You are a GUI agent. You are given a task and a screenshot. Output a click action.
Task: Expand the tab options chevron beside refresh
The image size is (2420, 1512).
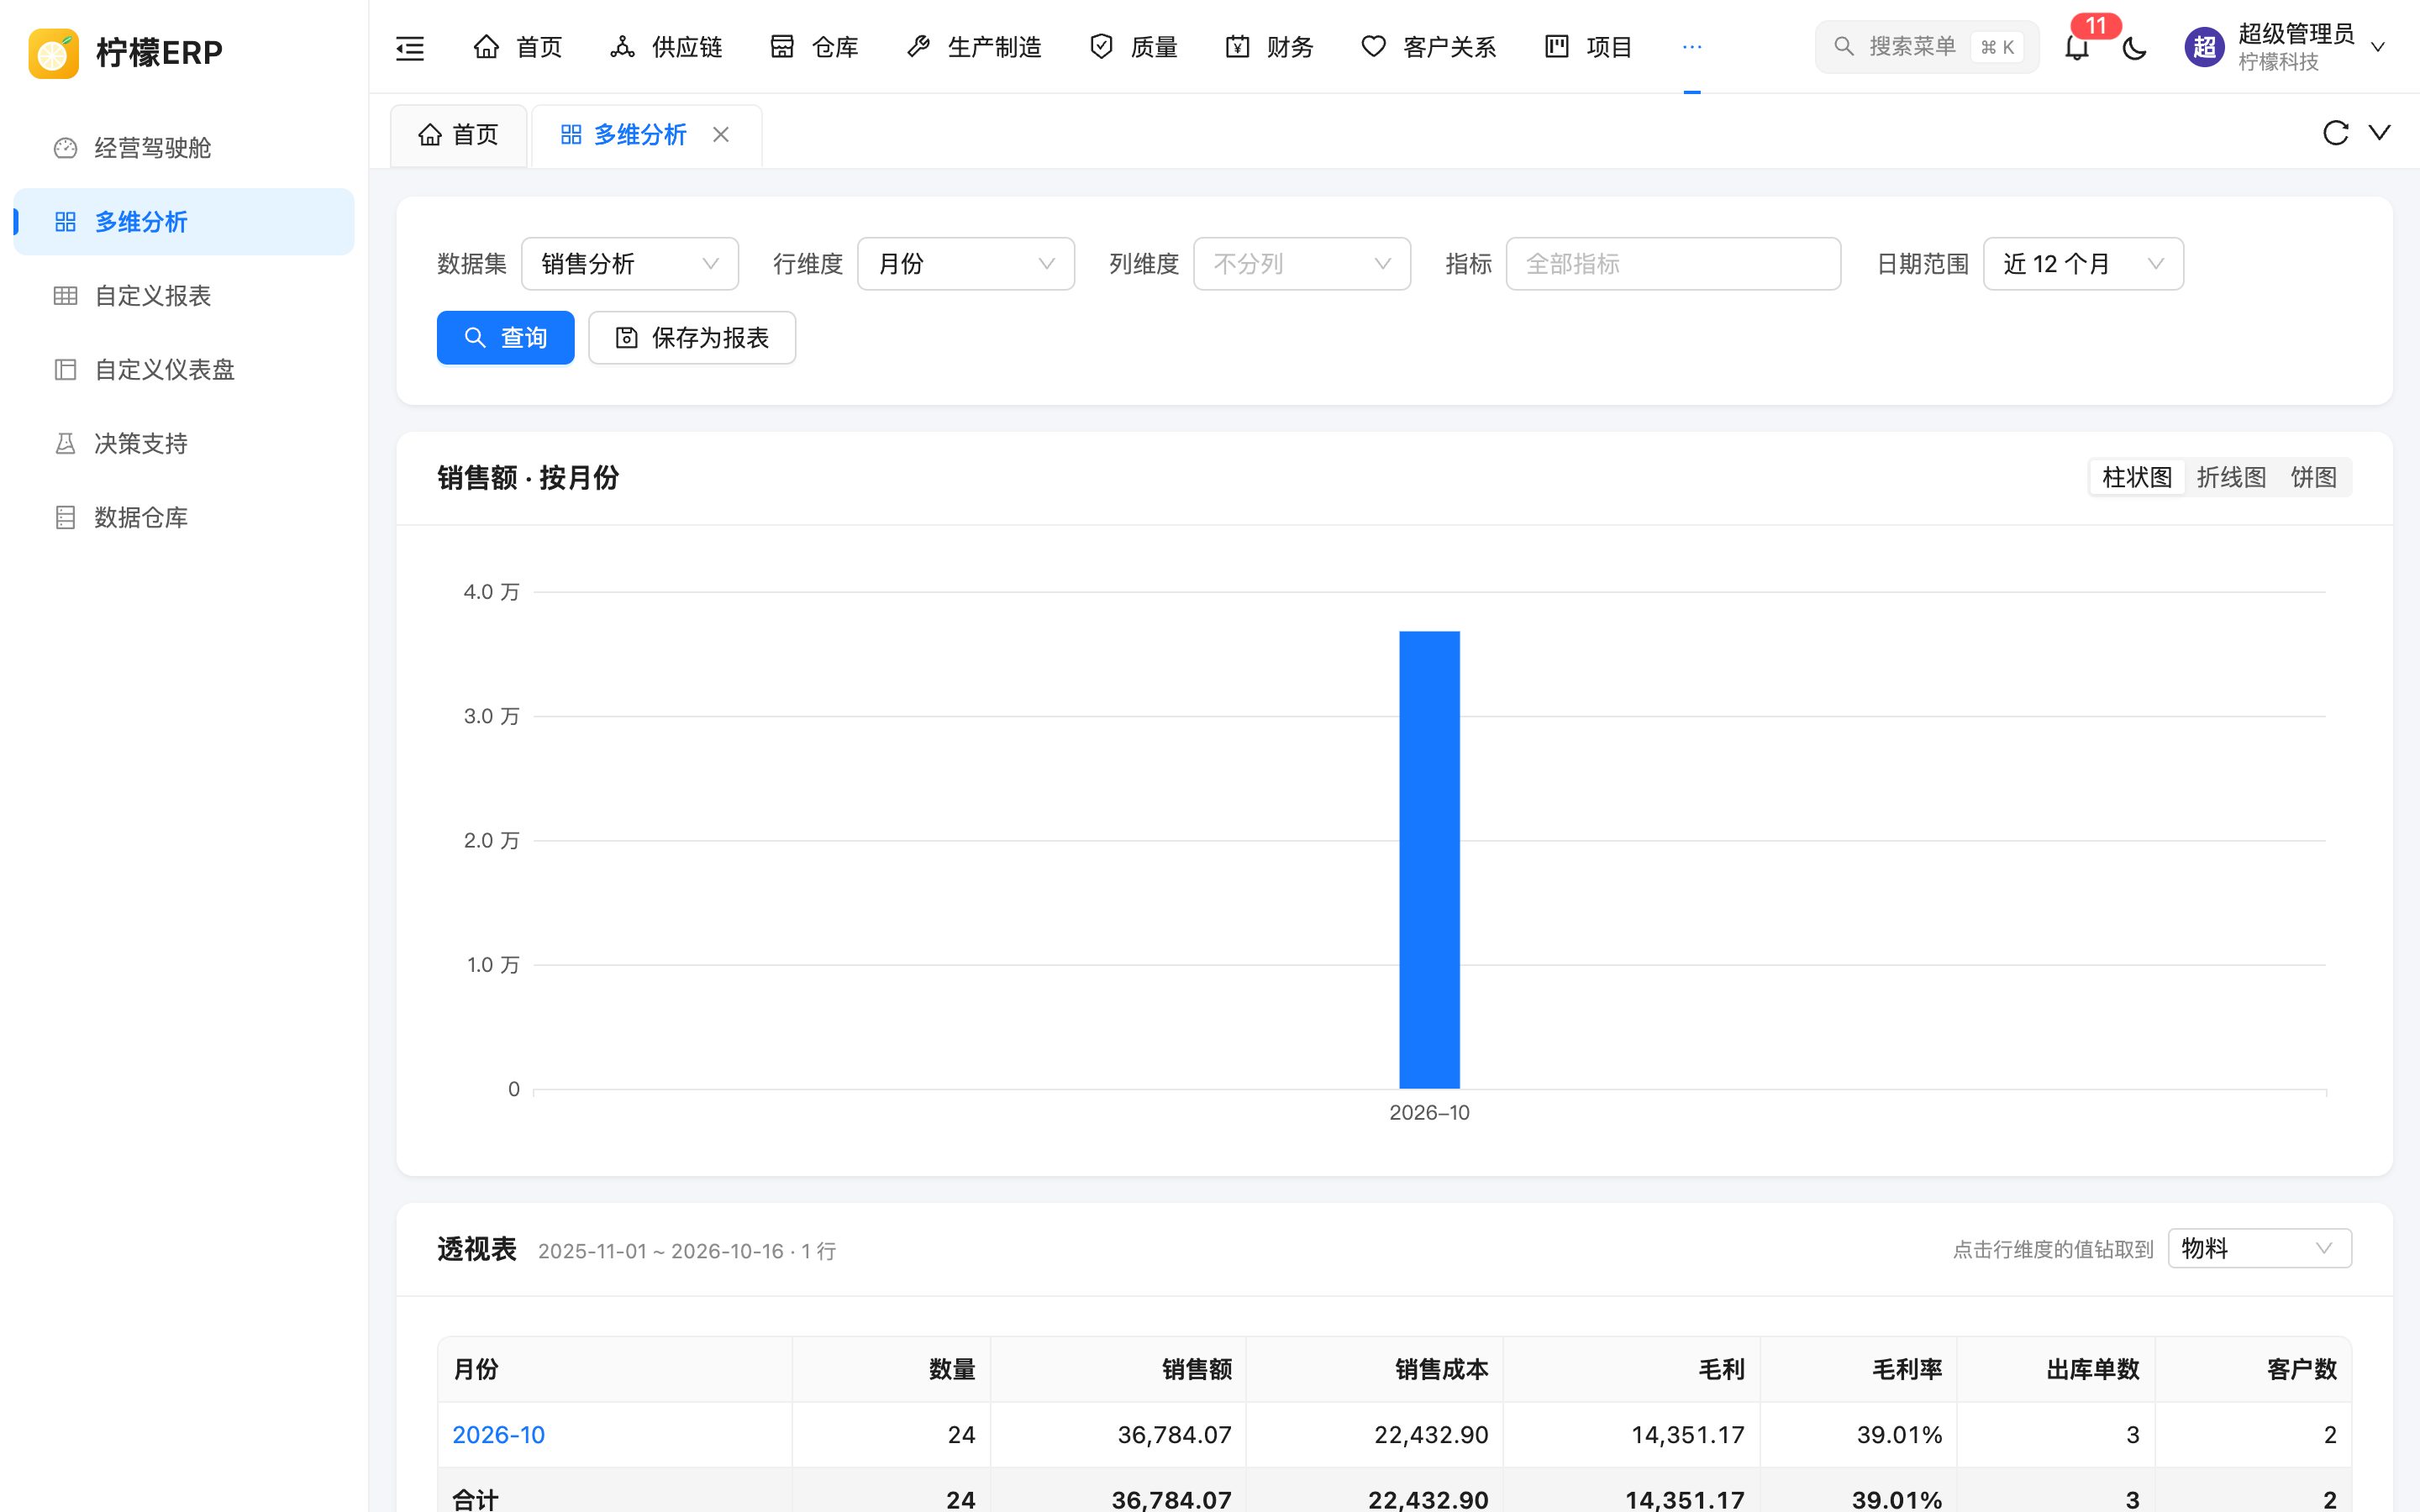2380,133
